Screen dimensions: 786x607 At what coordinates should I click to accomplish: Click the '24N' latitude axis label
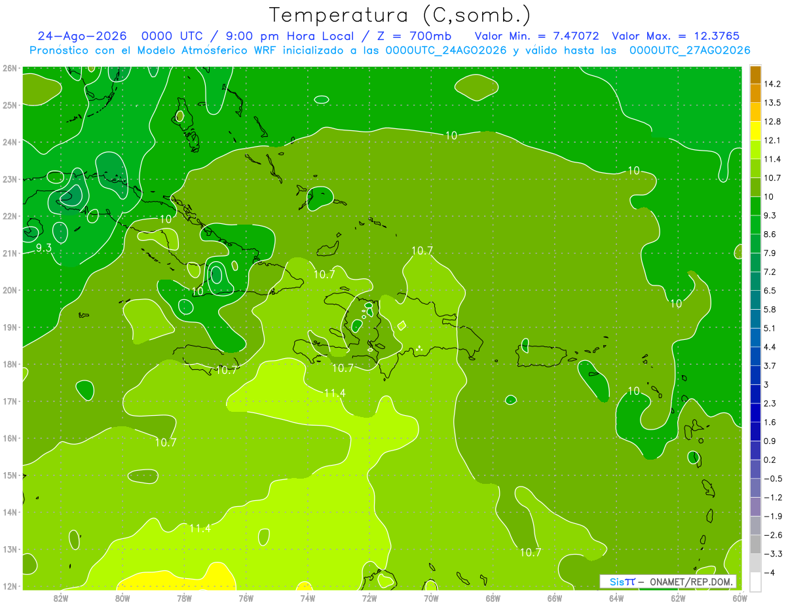10,142
